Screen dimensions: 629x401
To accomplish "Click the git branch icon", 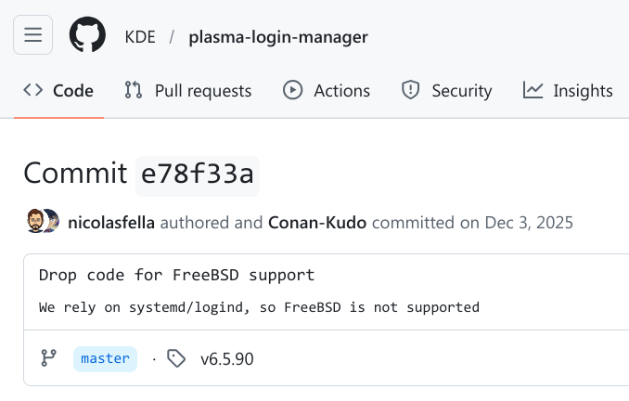I will click(49, 358).
